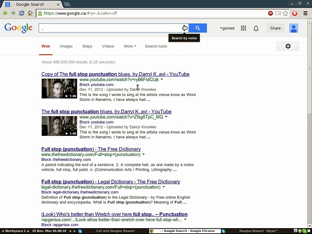Open 'Full stop (punctuation) - The Free Dictionary' result

pyautogui.click(x=91, y=149)
